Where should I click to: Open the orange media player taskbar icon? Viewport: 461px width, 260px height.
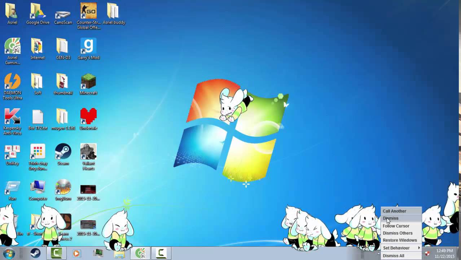(76, 253)
